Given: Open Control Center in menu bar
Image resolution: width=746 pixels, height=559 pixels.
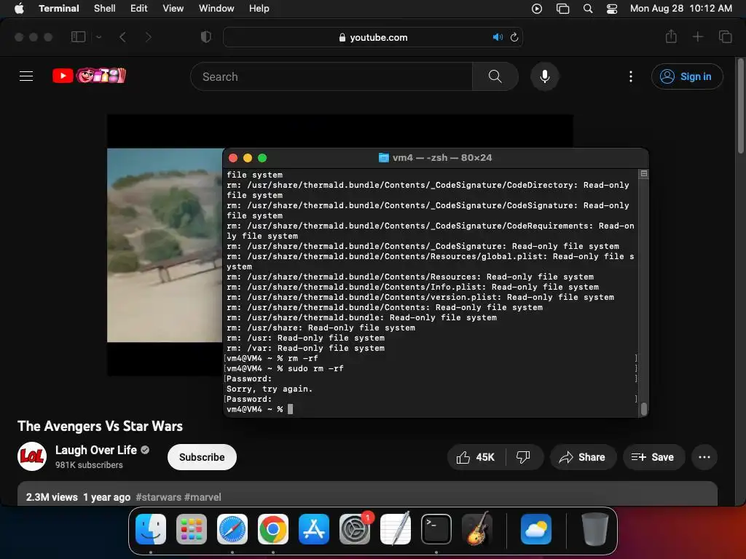Looking at the screenshot, I should [612, 9].
